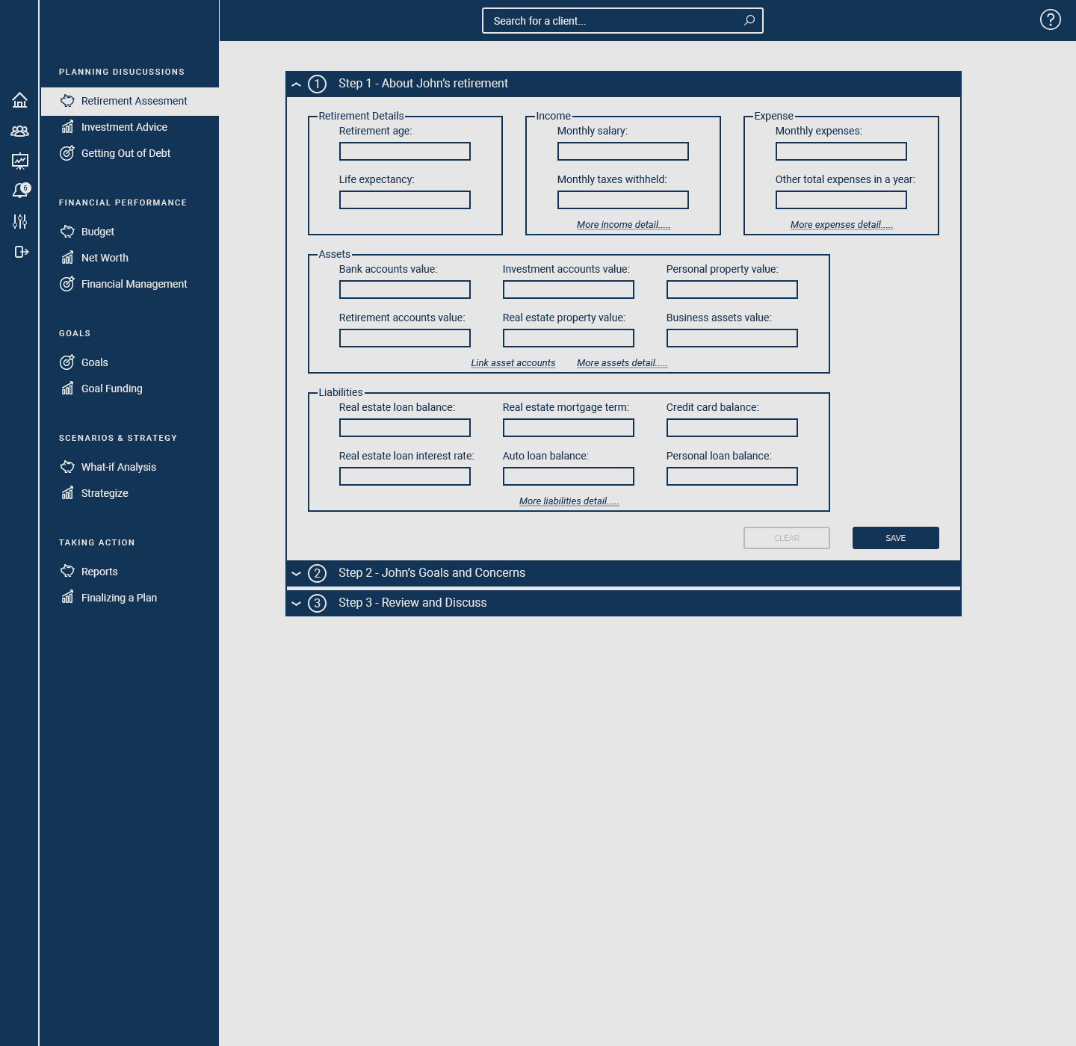1076x1046 pixels.
Task: Open the Link asset accounts link
Action: [x=513, y=362]
